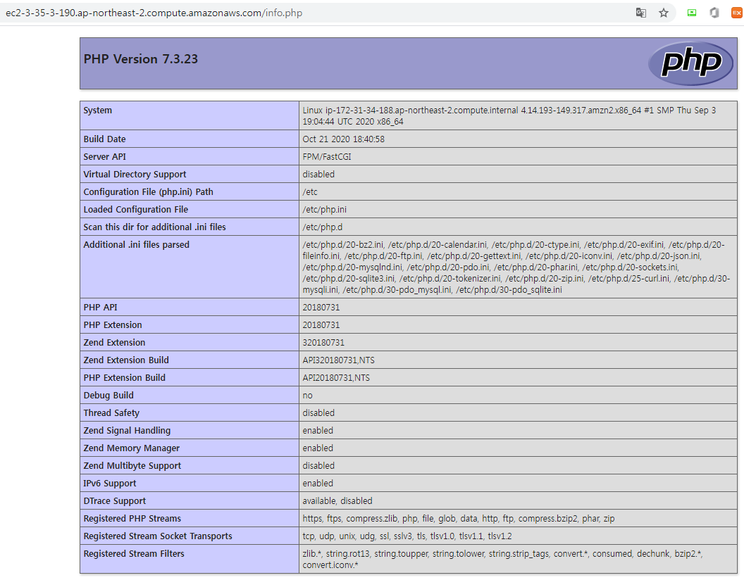Open the orange extension icon at toolbar edge
This screenshot has height=580, width=744.
[737, 13]
